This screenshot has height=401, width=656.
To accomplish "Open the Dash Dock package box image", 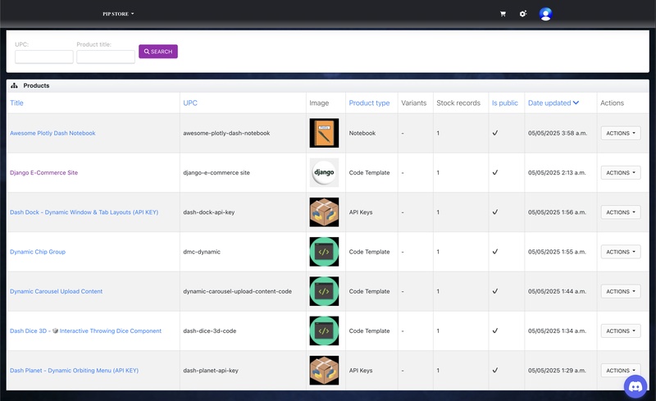I will tap(324, 212).
